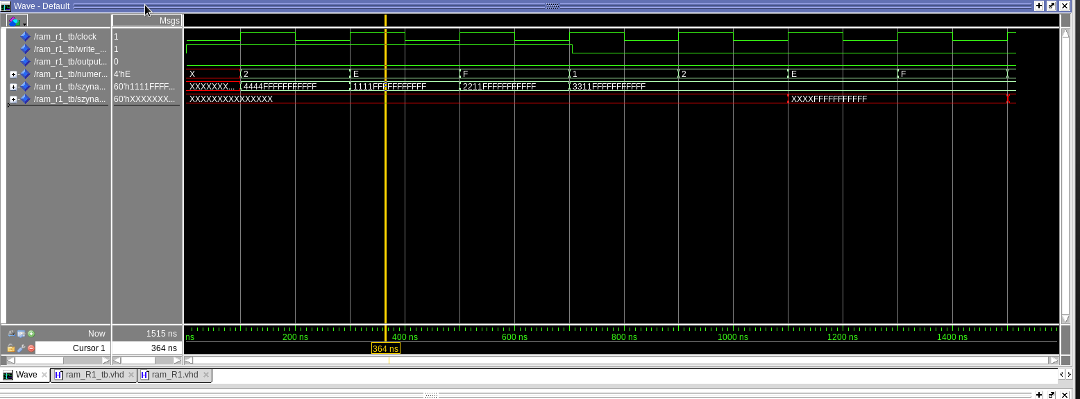Screen dimensions: 1080x399
Task: Click the edit grid and timeline icon near Now
Action: [21, 333]
